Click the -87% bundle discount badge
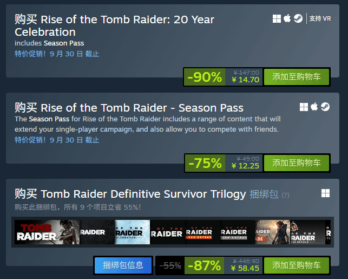 204,265
